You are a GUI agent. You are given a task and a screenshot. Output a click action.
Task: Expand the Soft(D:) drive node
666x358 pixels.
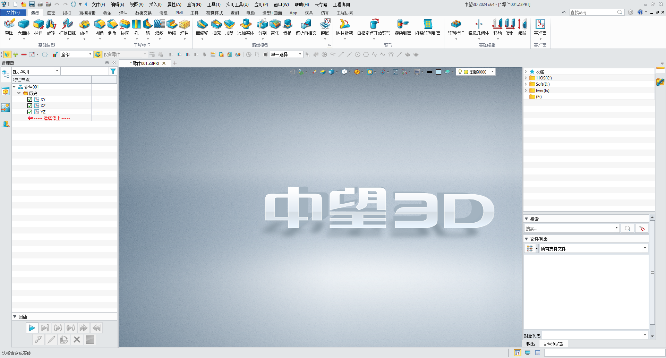(526, 84)
